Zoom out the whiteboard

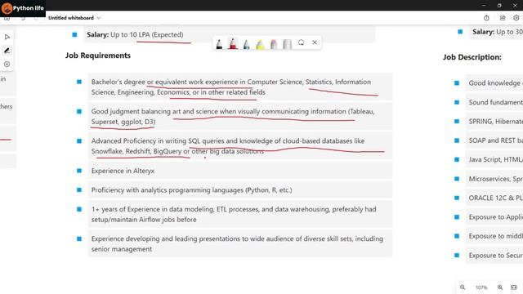(463, 287)
